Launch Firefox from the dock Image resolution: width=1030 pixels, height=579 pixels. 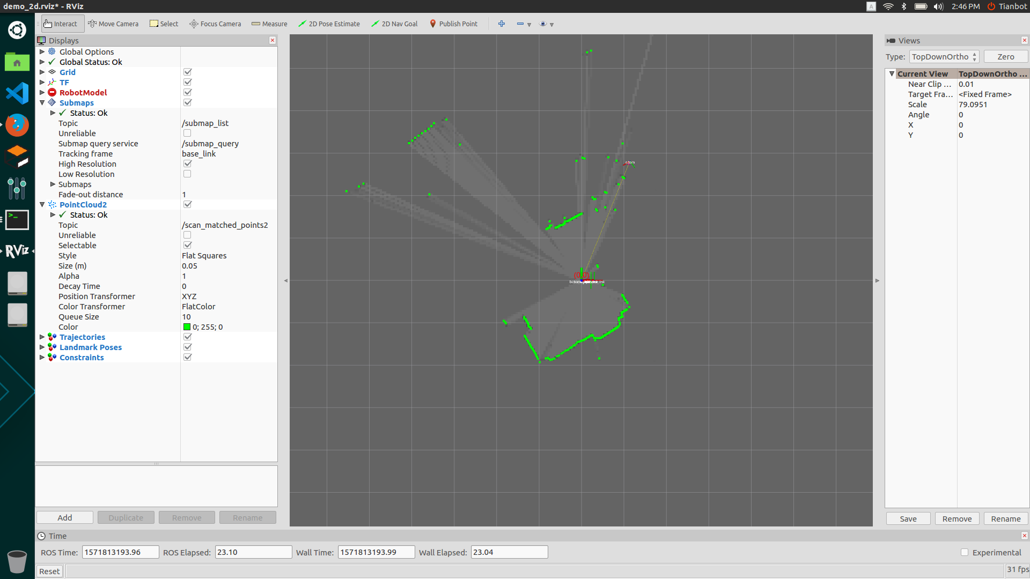(x=17, y=125)
